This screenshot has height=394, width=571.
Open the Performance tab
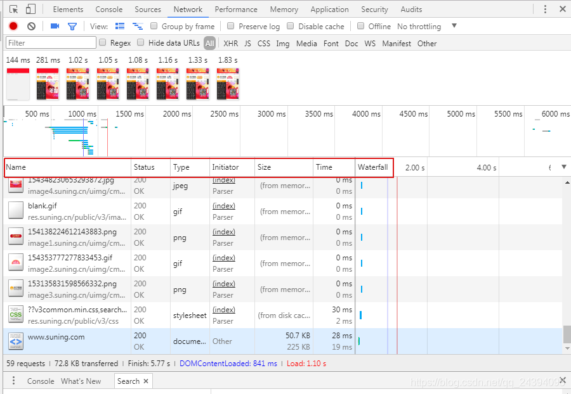click(x=236, y=10)
